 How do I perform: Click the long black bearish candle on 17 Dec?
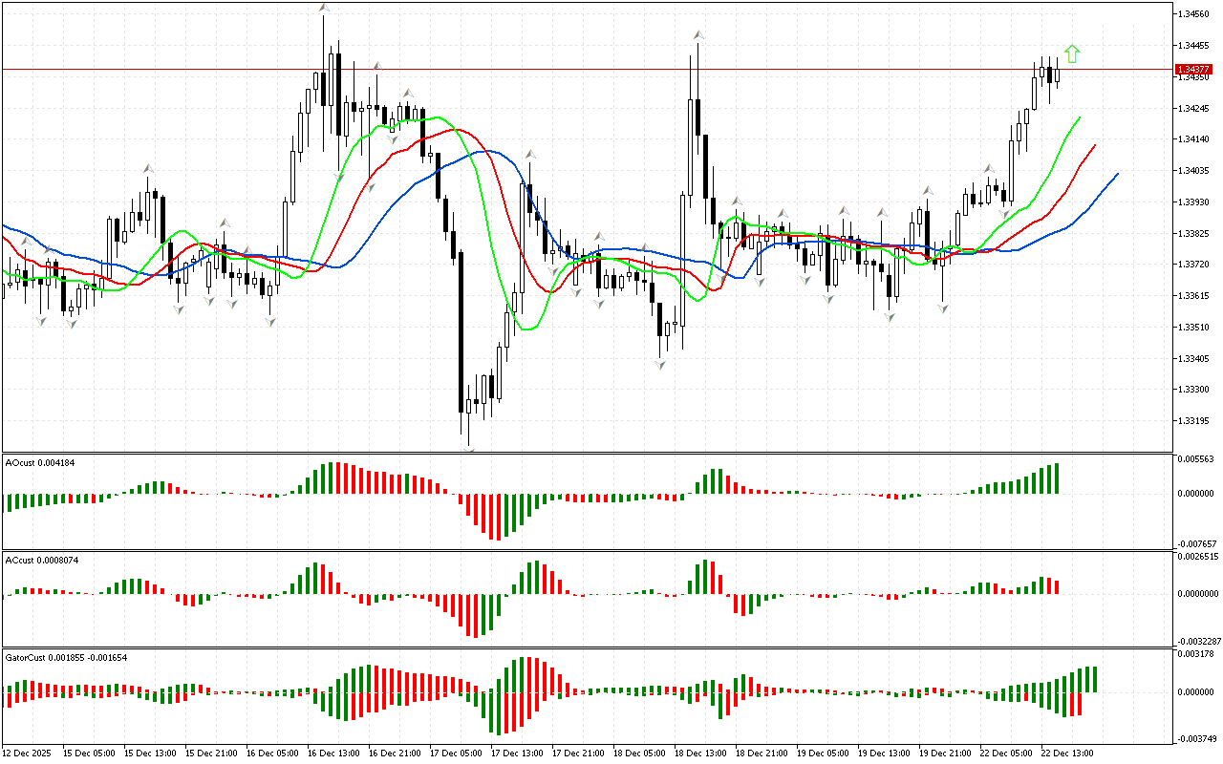[x=461, y=329]
